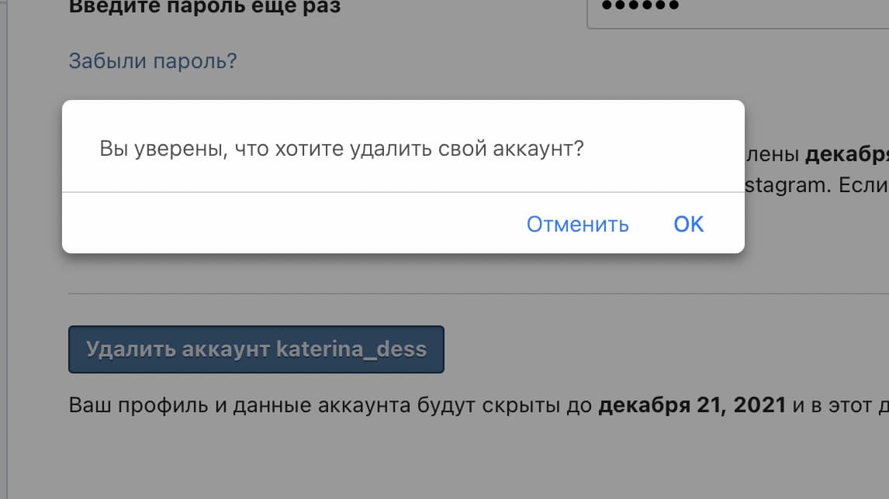Dismiss the confirmation dialog via Отменить

click(577, 225)
